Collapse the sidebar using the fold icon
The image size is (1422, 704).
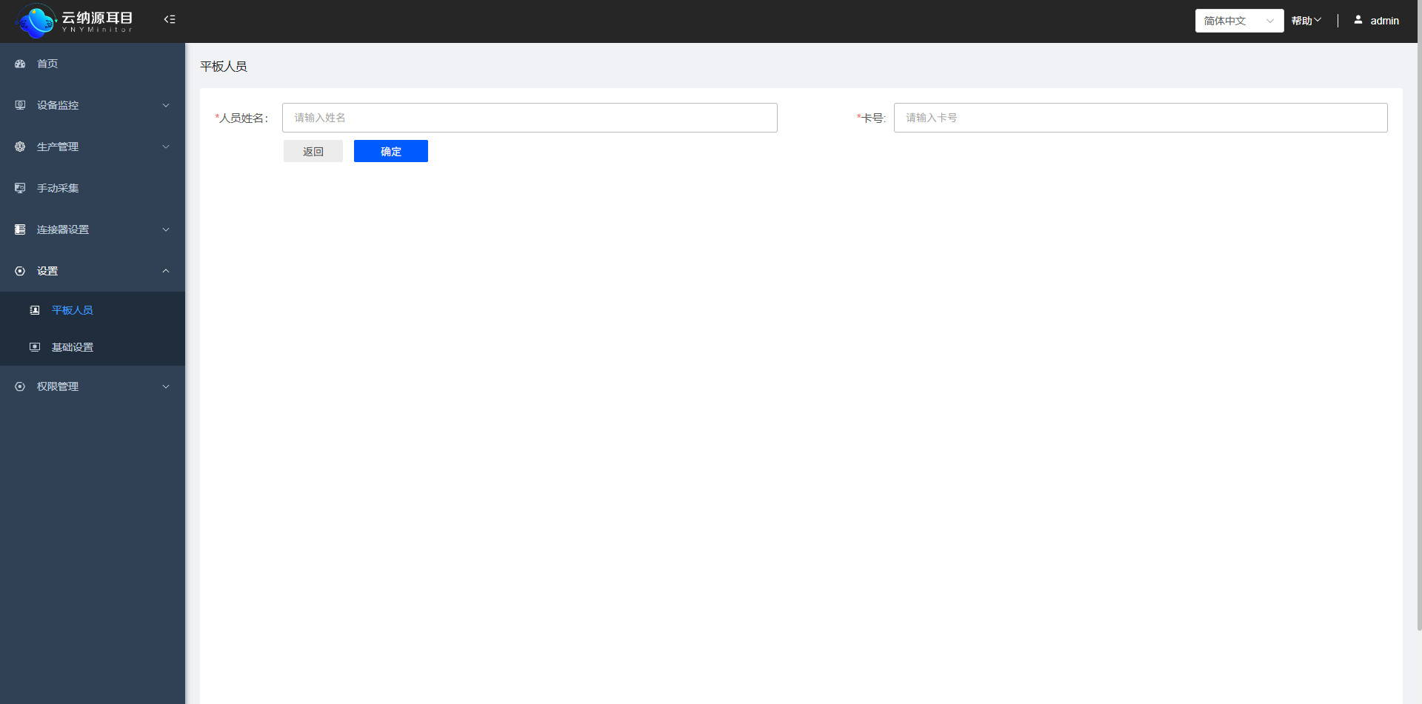(x=170, y=20)
